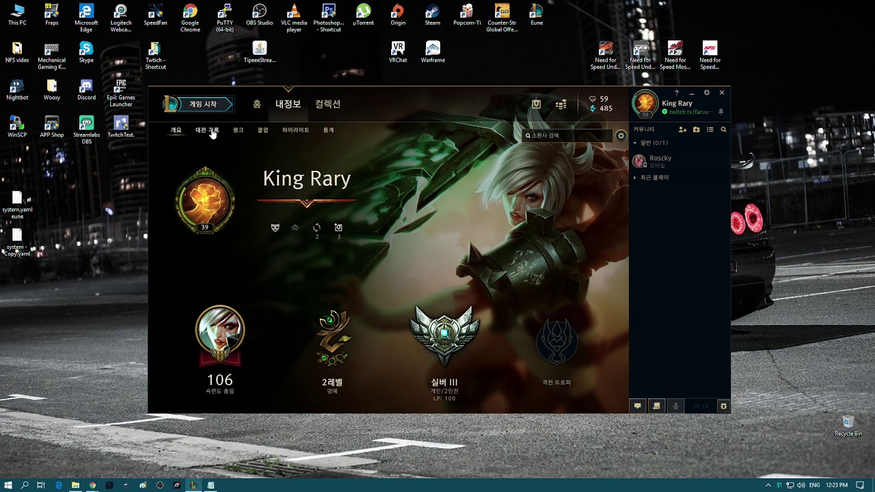Viewport: 875px width, 492px height.
Task: Click the summoner search field
Action: (567, 135)
